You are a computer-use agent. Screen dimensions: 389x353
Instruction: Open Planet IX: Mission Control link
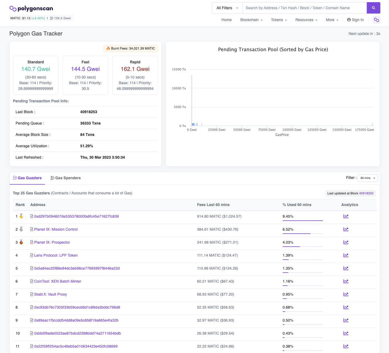pos(56,229)
